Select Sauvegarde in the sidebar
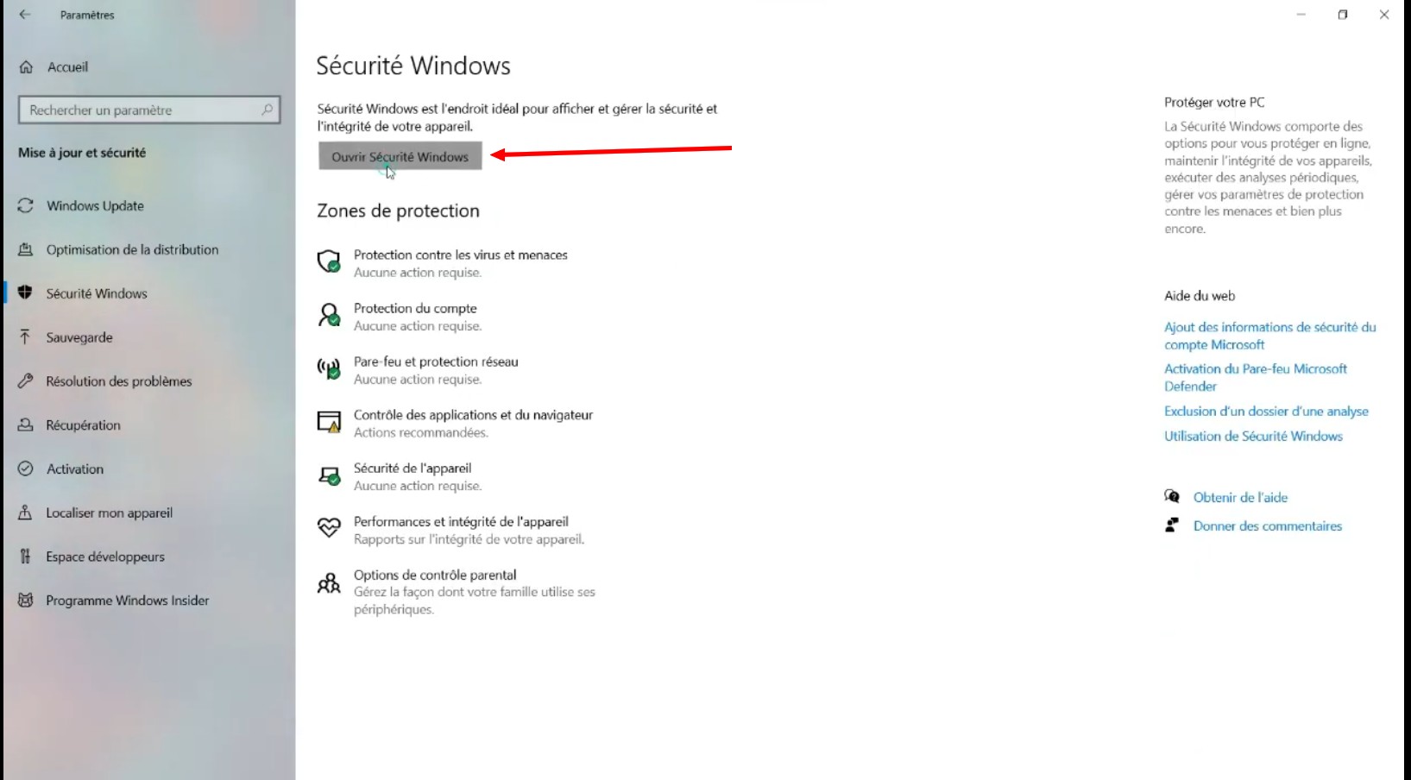The image size is (1411, 780). pyautogui.click(x=79, y=337)
